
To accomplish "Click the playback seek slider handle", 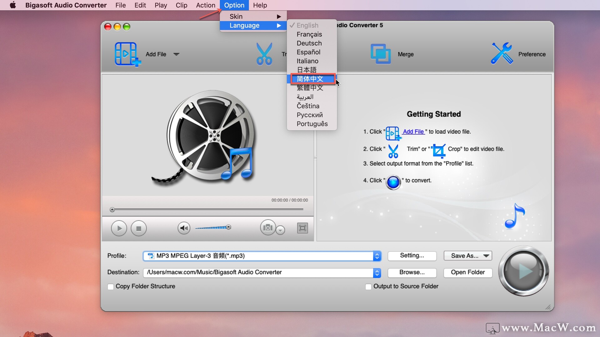I will pyautogui.click(x=112, y=210).
